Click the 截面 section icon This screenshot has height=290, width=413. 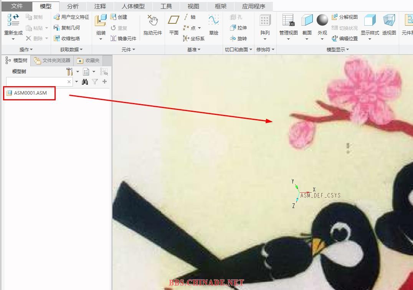[x=307, y=21]
